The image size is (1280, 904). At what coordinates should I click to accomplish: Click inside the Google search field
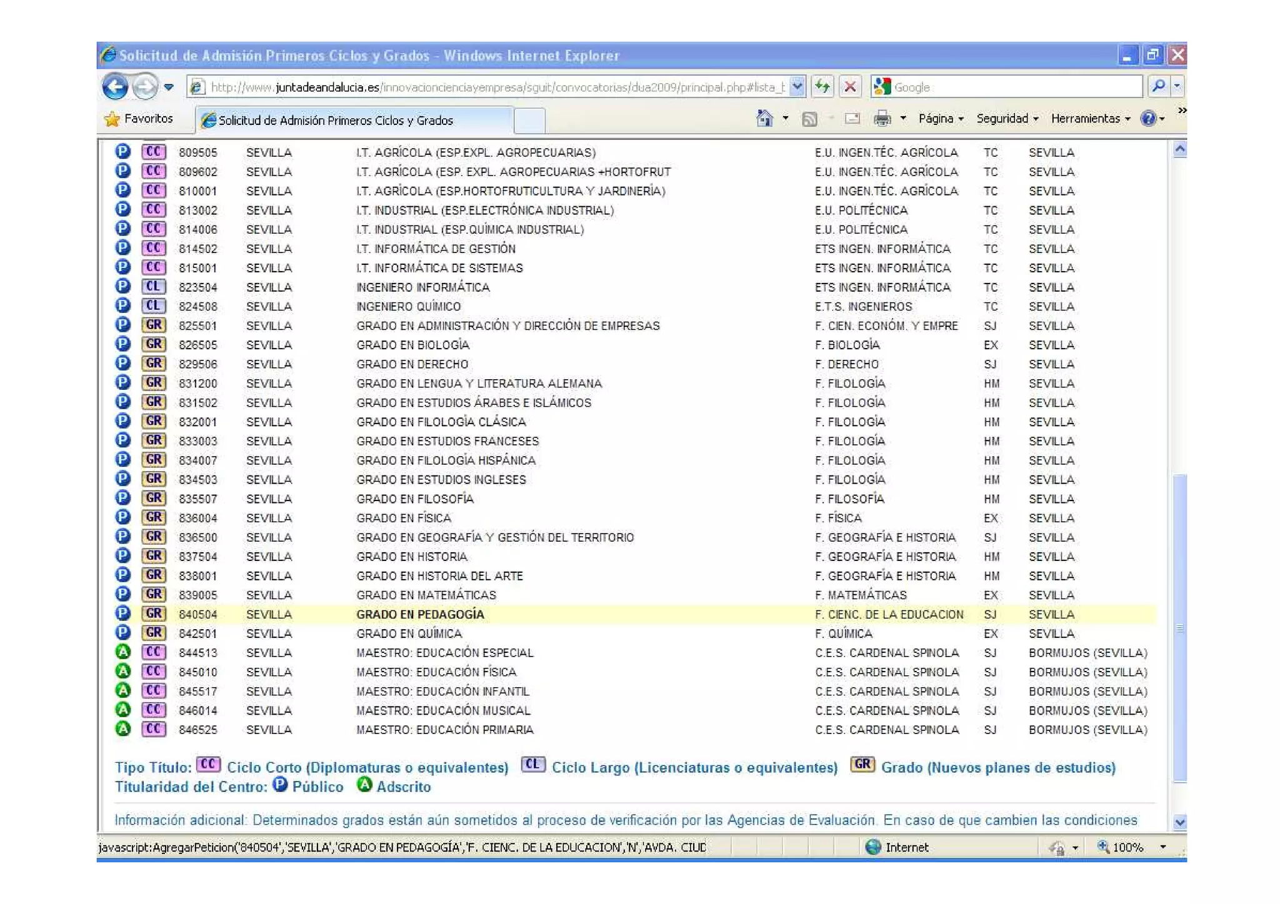(1012, 87)
